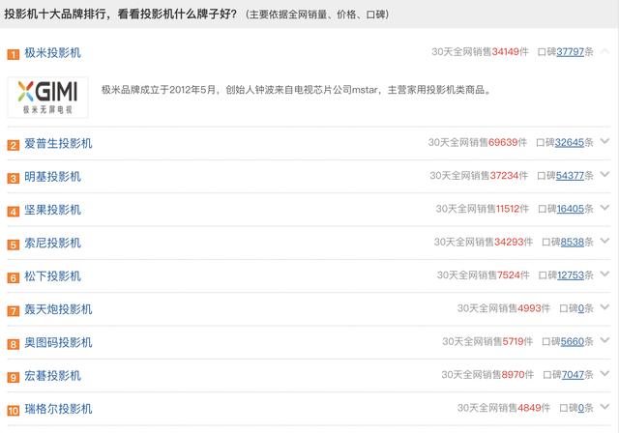The image size is (619, 433).
Task: Click the XGIMI brand logo thumbnail
Action: tap(47, 97)
